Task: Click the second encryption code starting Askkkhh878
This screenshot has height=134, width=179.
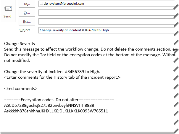Action: point(56,111)
